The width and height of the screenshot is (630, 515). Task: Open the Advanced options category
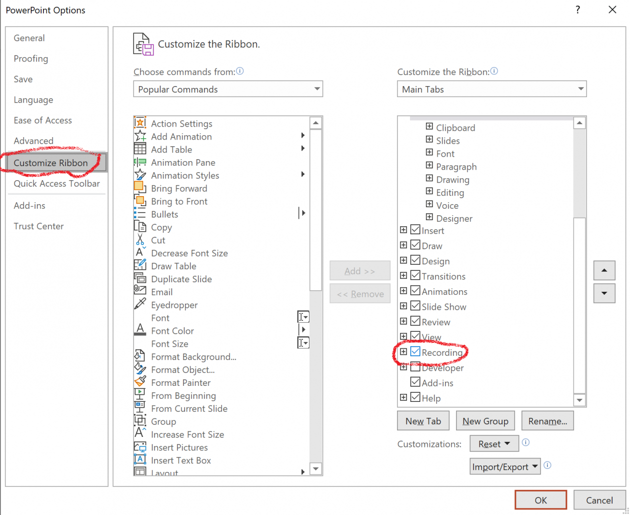click(33, 141)
